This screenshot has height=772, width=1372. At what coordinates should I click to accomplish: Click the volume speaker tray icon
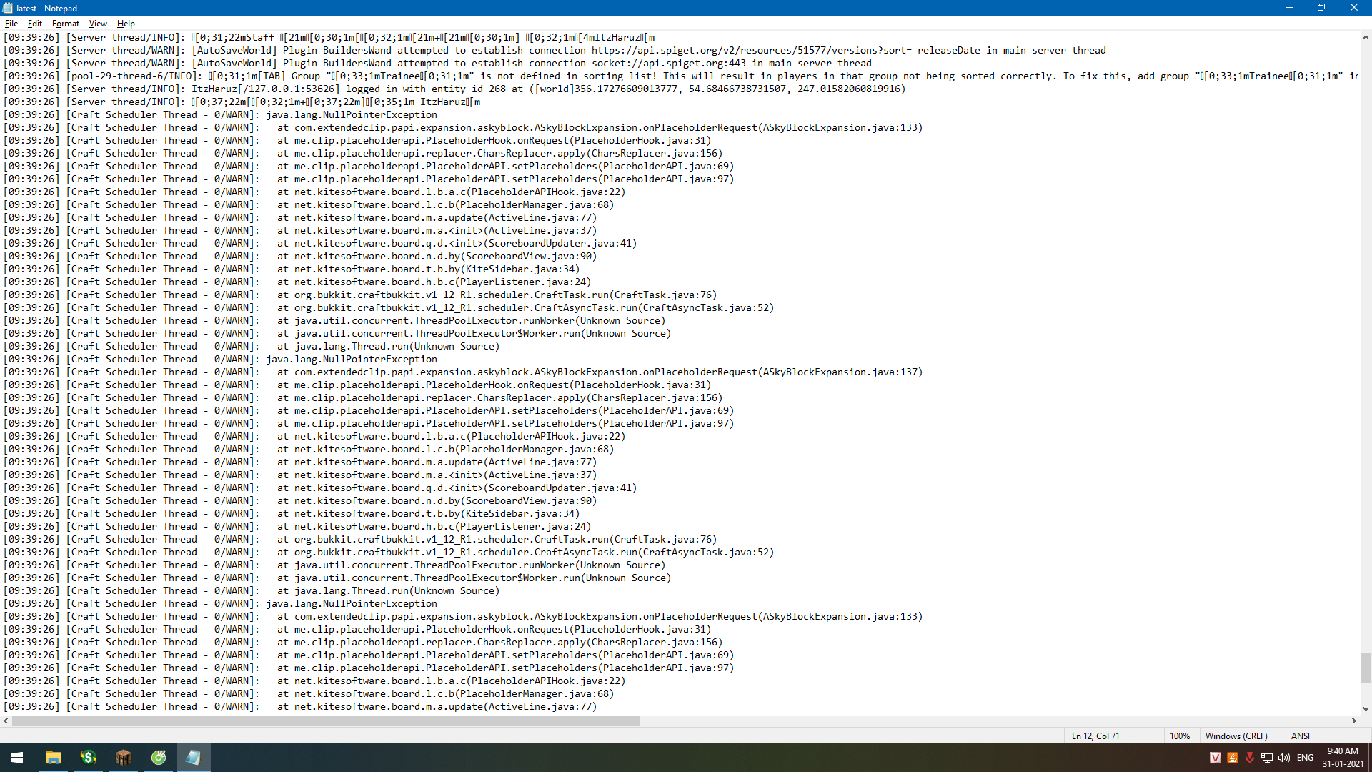1284,758
